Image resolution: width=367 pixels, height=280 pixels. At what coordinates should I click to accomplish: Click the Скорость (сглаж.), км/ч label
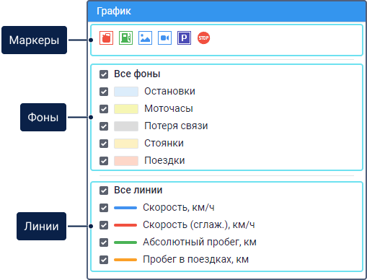pyautogui.click(x=199, y=225)
